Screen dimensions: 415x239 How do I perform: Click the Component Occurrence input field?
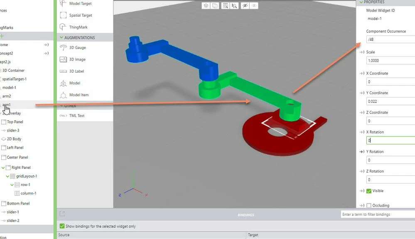[x=390, y=39]
